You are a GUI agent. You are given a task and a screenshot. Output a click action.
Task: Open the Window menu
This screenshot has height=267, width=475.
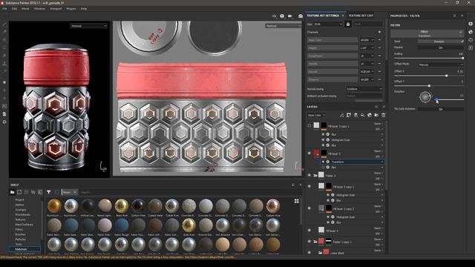[39, 9]
